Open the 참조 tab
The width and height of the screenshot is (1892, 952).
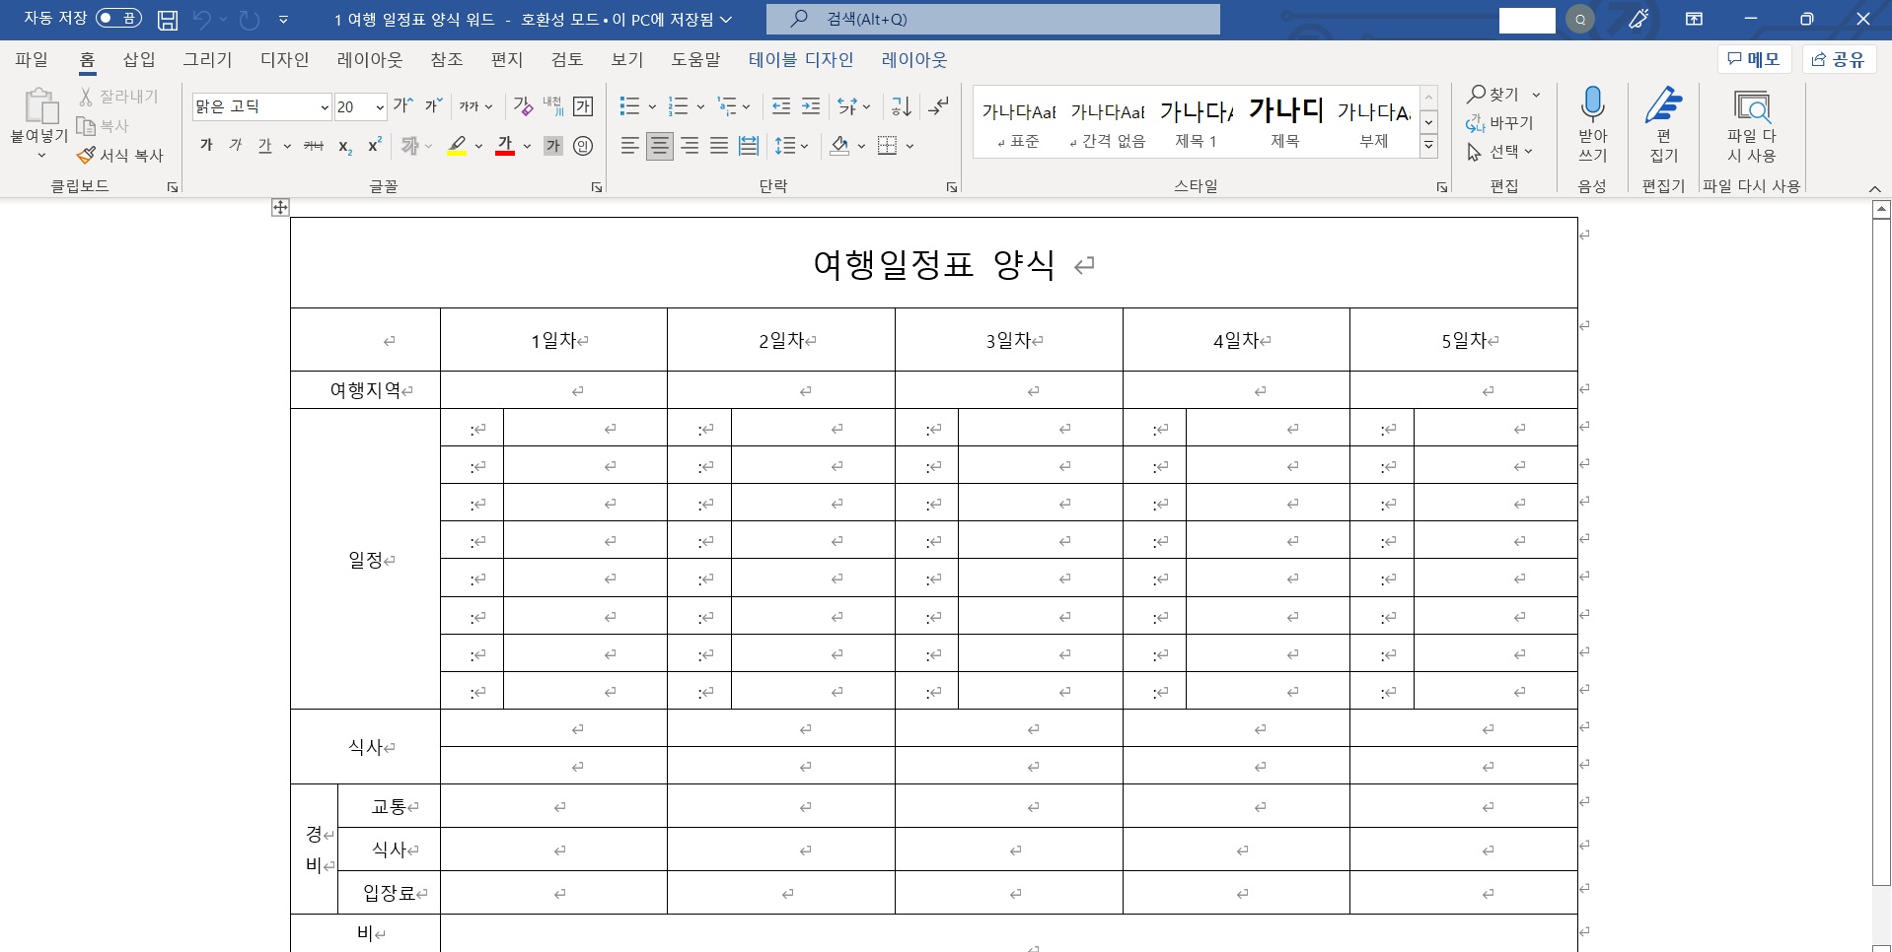[x=447, y=60]
